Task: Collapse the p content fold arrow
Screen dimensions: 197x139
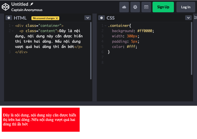Action: click(13, 31)
